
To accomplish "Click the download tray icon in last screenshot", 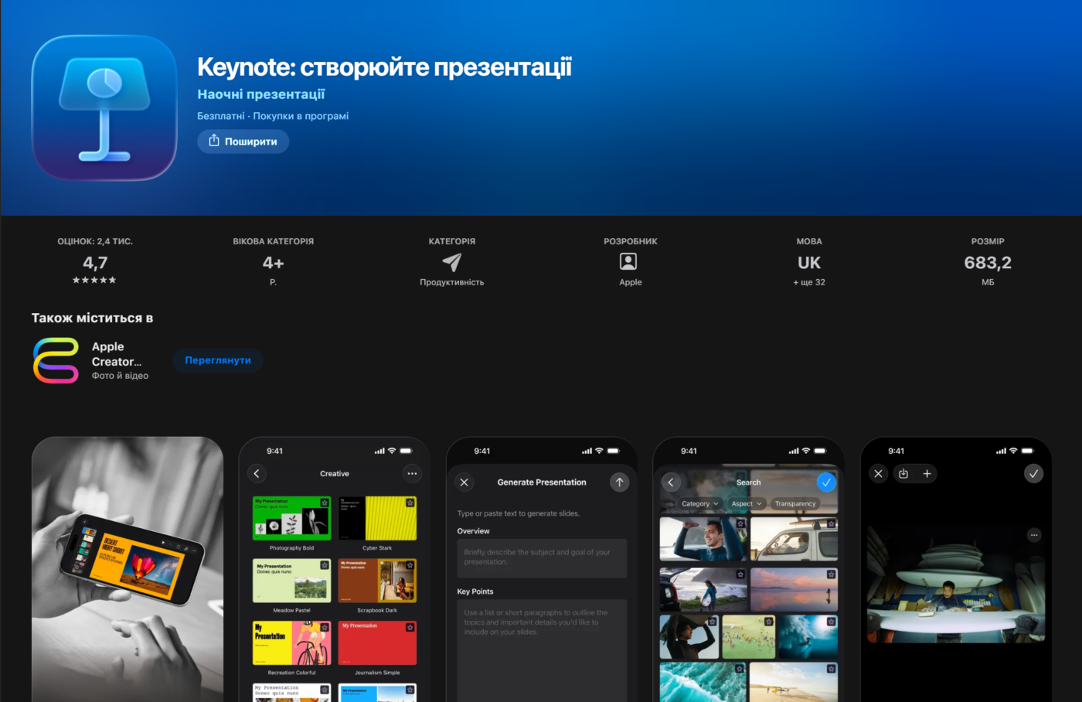I will coord(903,473).
